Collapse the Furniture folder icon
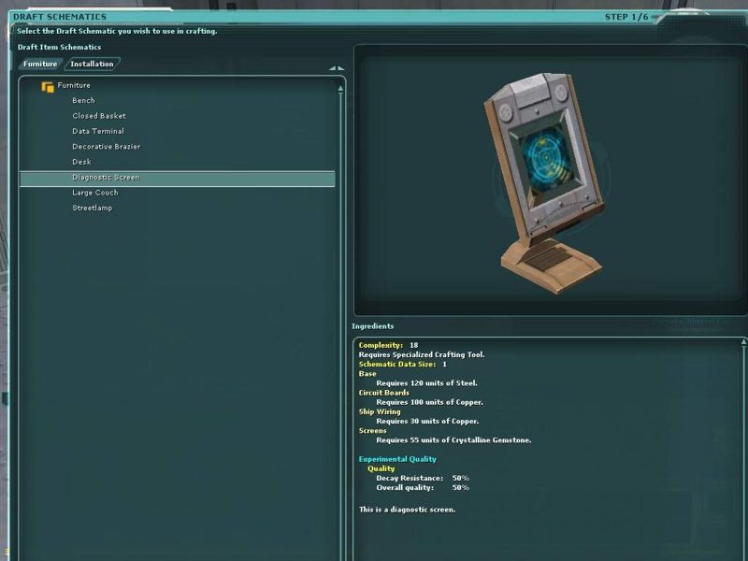This screenshot has height=561, width=748. click(x=48, y=87)
